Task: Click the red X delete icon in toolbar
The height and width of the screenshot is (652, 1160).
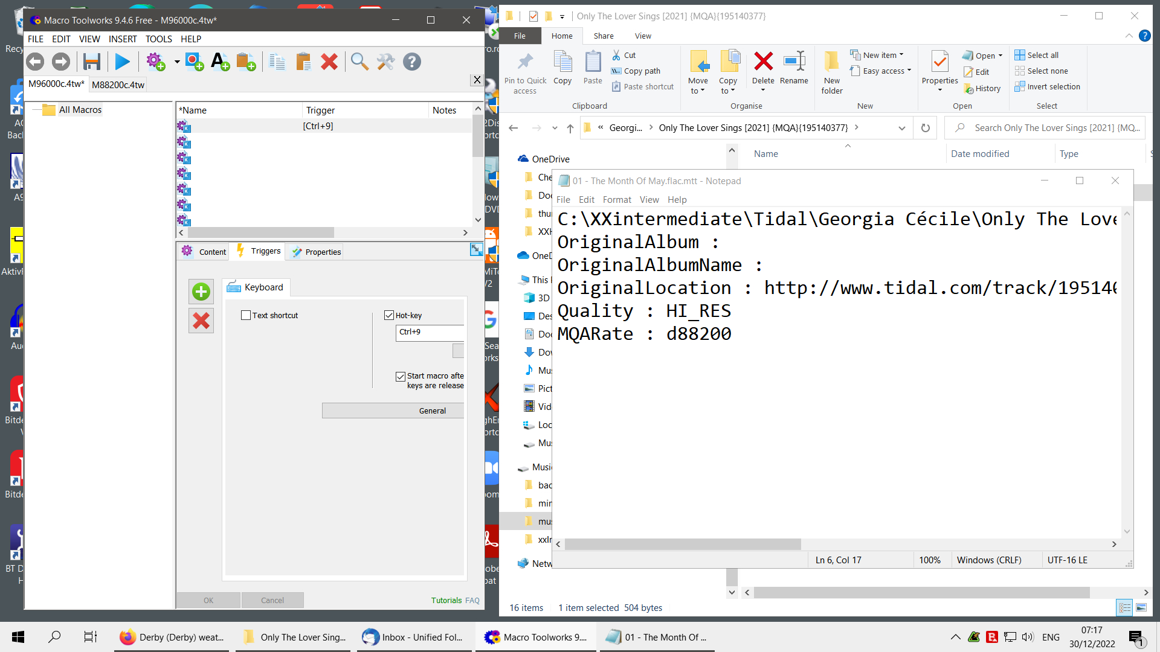Action: tap(329, 62)
